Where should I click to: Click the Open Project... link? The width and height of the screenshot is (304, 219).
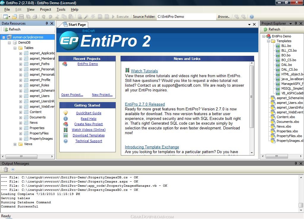tap(72, 95)
